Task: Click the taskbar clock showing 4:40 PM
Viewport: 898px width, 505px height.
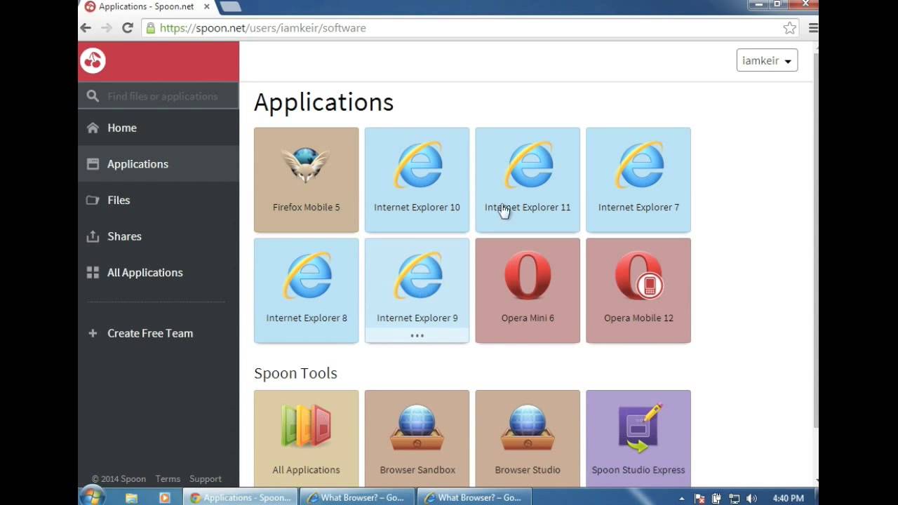Action: (788, 498)
